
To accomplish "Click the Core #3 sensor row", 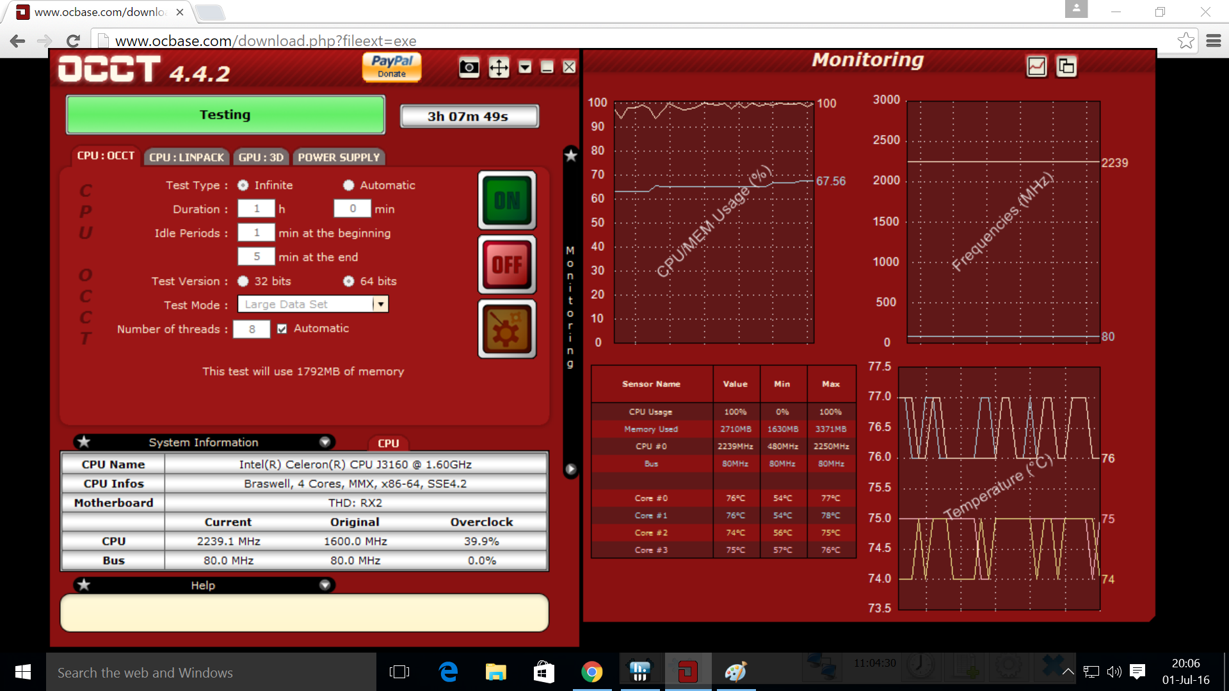I will click(x=724, y=550).
